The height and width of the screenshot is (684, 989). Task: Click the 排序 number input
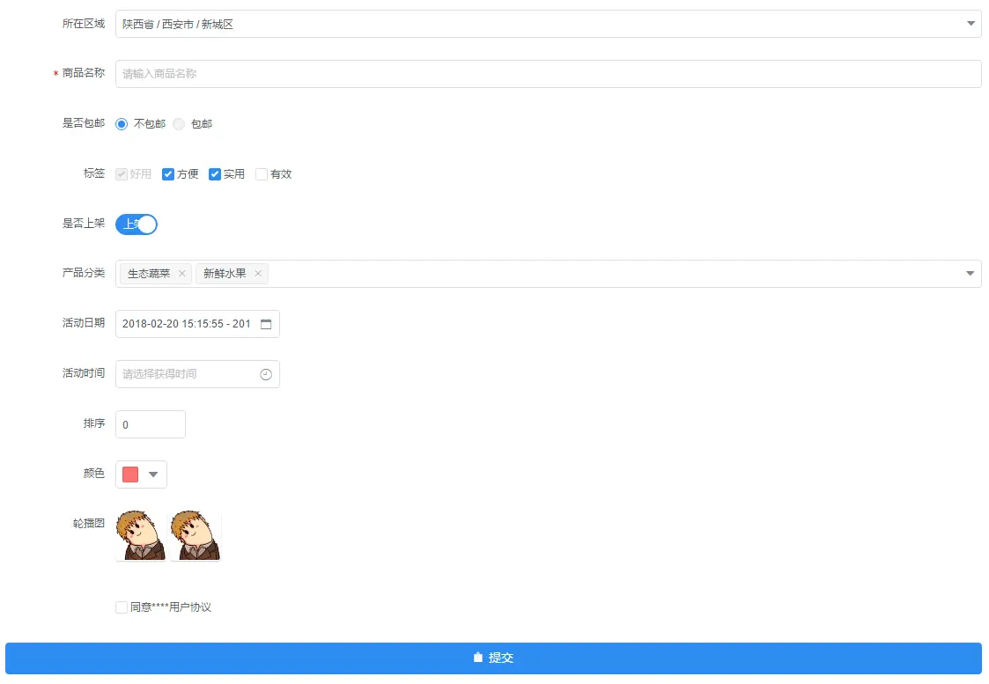(150, 423)
